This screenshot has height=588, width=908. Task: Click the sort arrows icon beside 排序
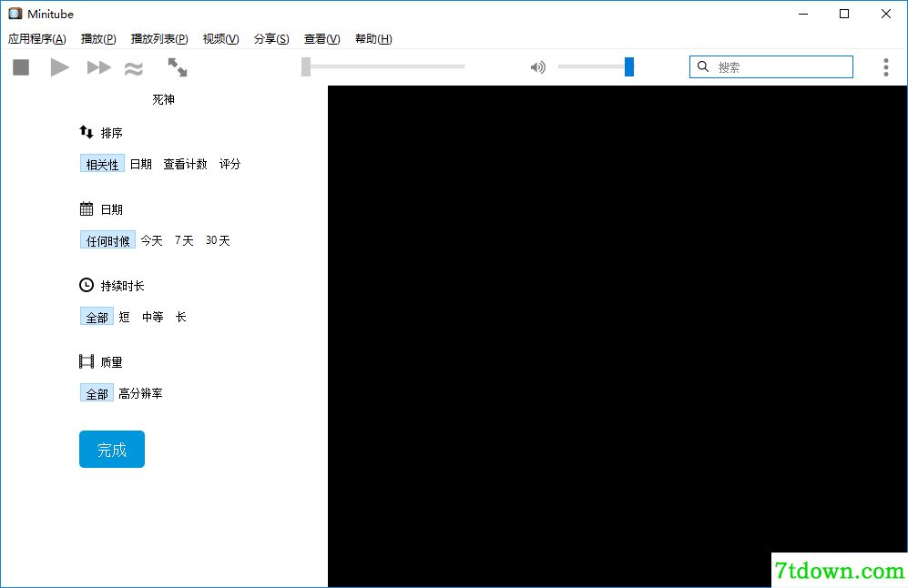tap(87, 132)
